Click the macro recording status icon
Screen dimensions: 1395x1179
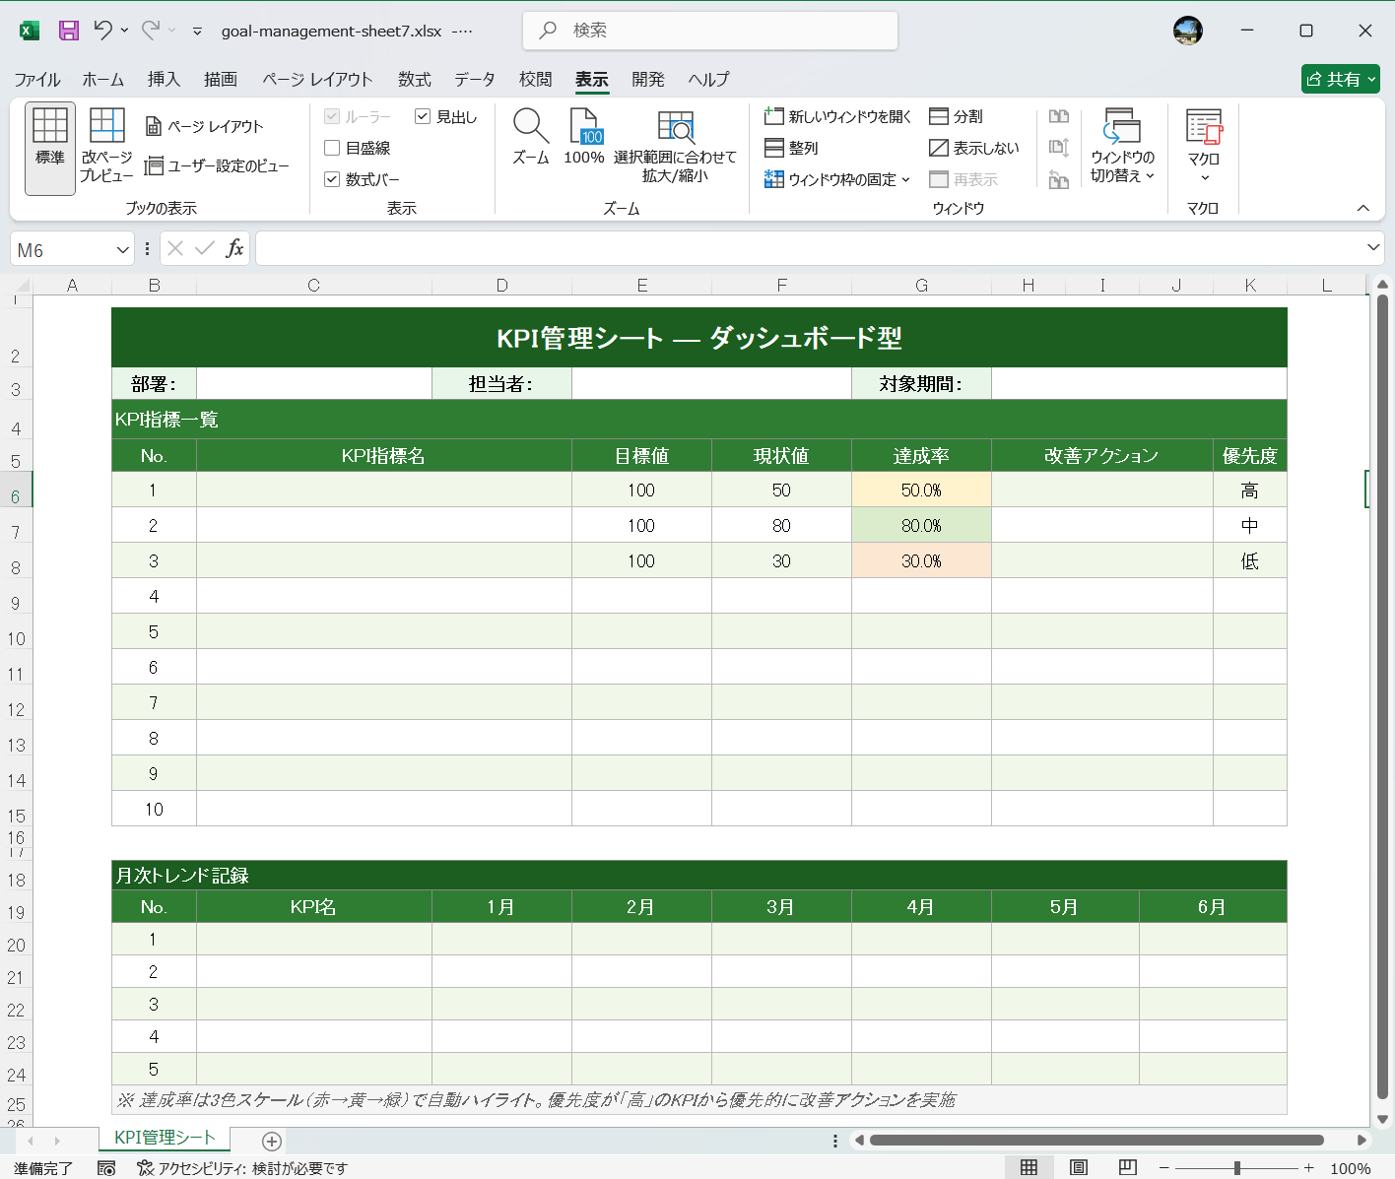point(106,1168)
